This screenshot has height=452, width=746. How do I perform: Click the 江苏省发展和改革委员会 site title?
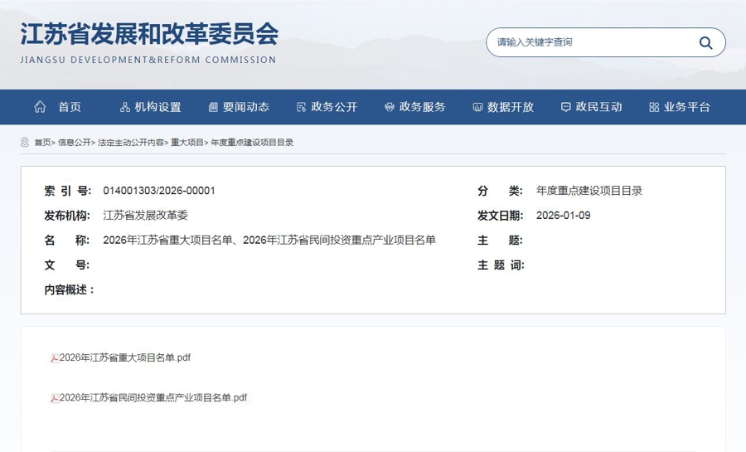pyautogui.click(x=149, y=35)
